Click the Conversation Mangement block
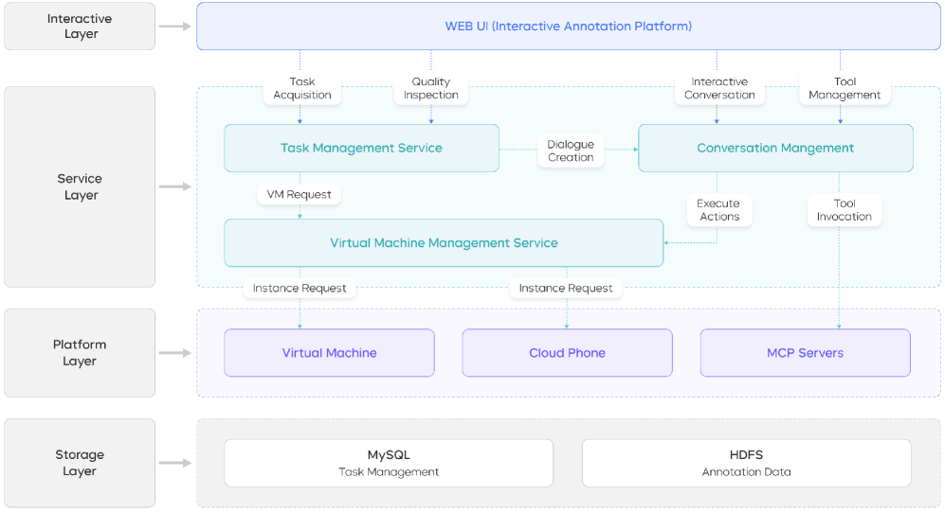This screenshot has height=513, width=945. point(775,149)
